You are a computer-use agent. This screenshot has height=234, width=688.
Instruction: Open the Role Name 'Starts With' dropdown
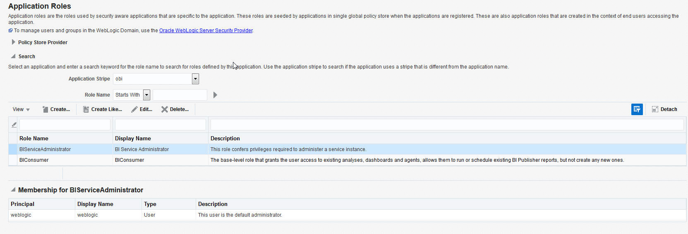pyautogui.click(x=146, y=95)
